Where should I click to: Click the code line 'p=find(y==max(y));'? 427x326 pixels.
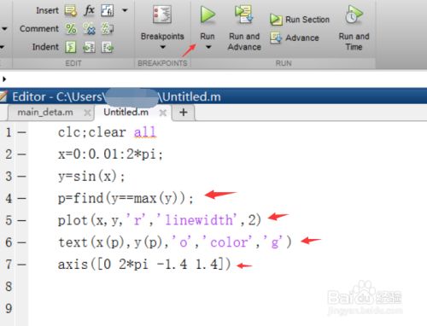pyautogui.click(x=126, y=198)
